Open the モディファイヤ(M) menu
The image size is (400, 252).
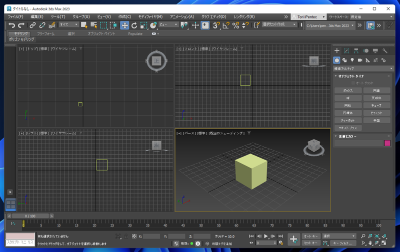[150, 16]
